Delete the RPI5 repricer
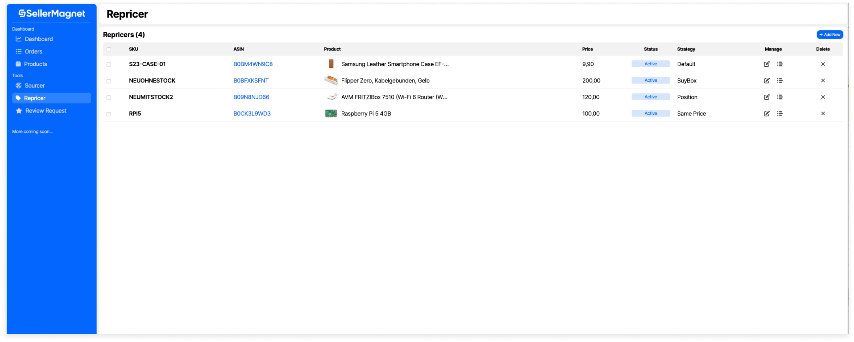 pos(823,114)
